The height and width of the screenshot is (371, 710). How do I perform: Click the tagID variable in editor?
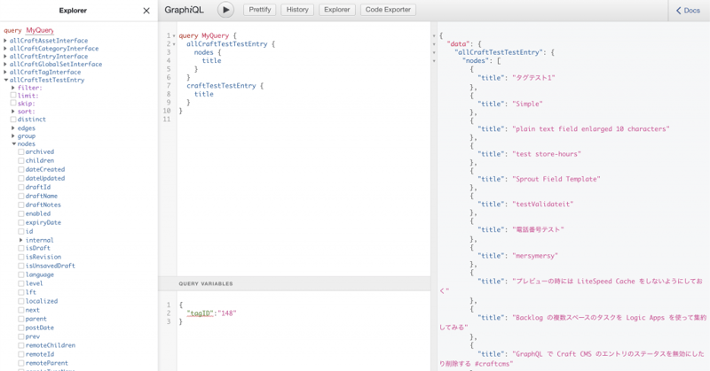199,313
